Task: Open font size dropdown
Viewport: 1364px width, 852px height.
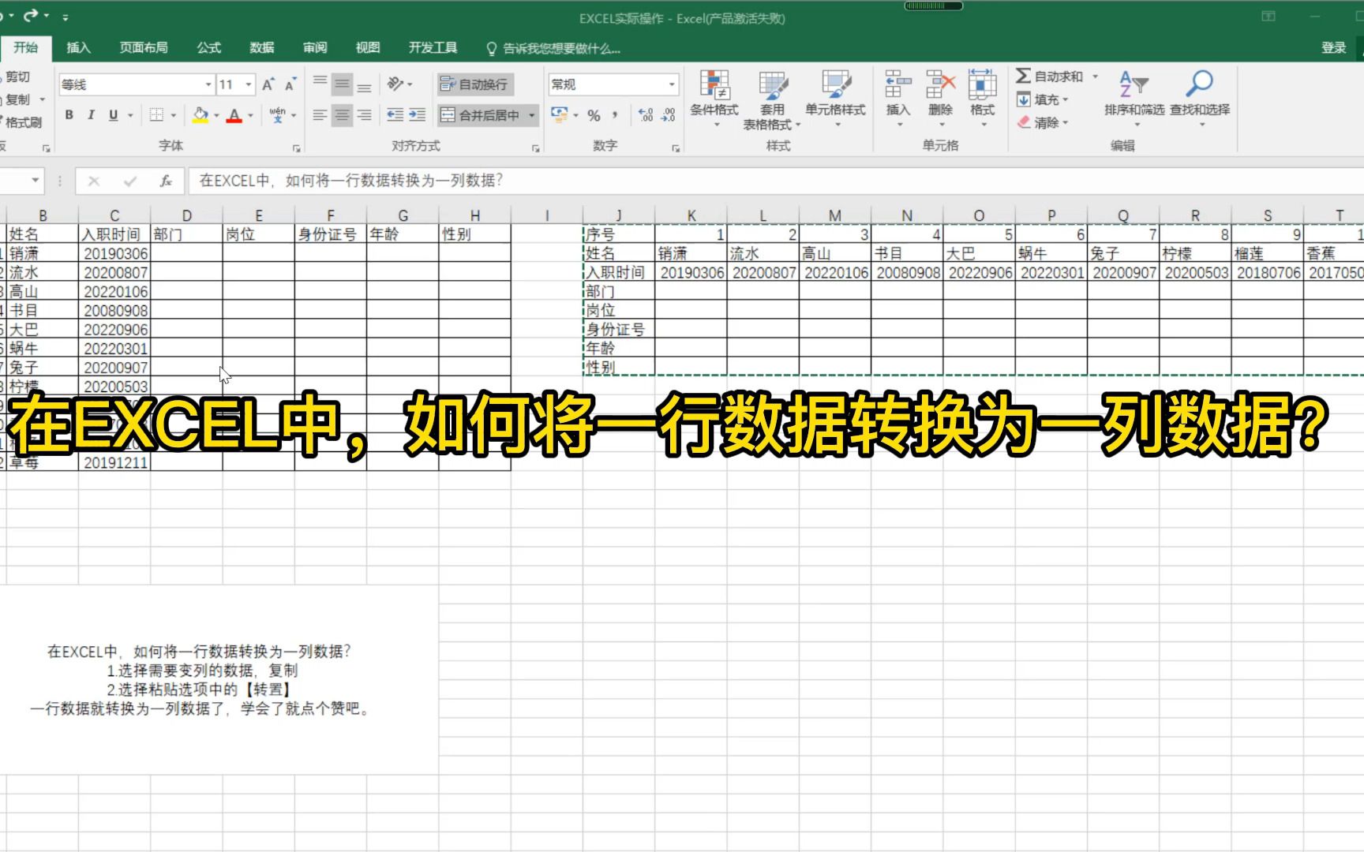Action: tap(249, 84)
